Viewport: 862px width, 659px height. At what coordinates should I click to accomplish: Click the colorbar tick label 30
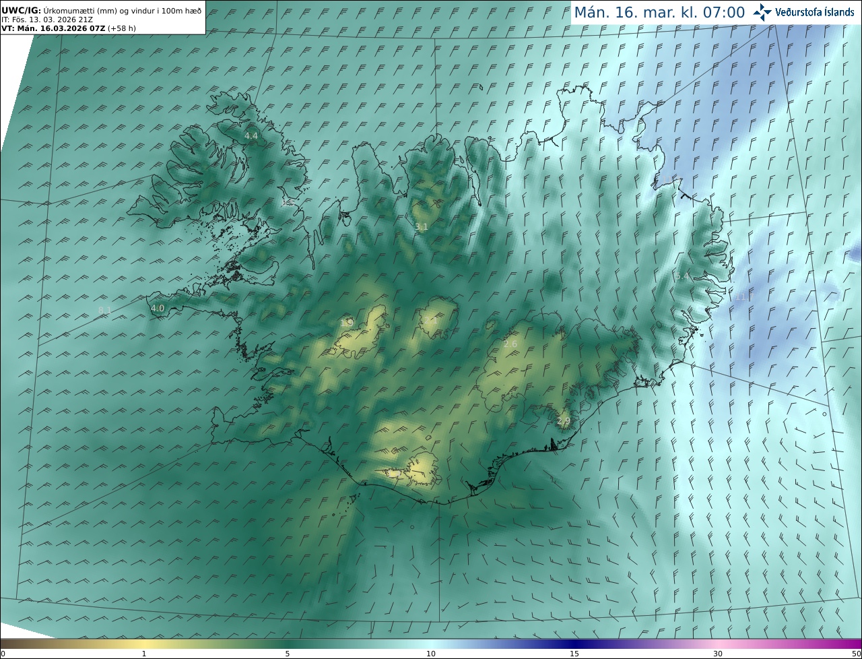click(718, 654)
